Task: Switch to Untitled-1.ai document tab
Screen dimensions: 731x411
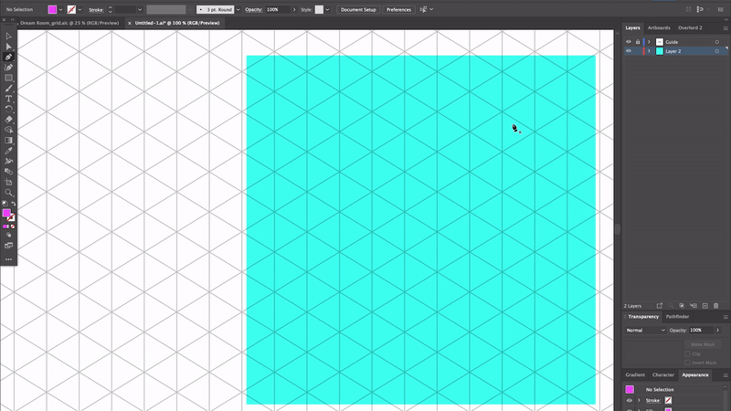Action: (x=177, y=23)
